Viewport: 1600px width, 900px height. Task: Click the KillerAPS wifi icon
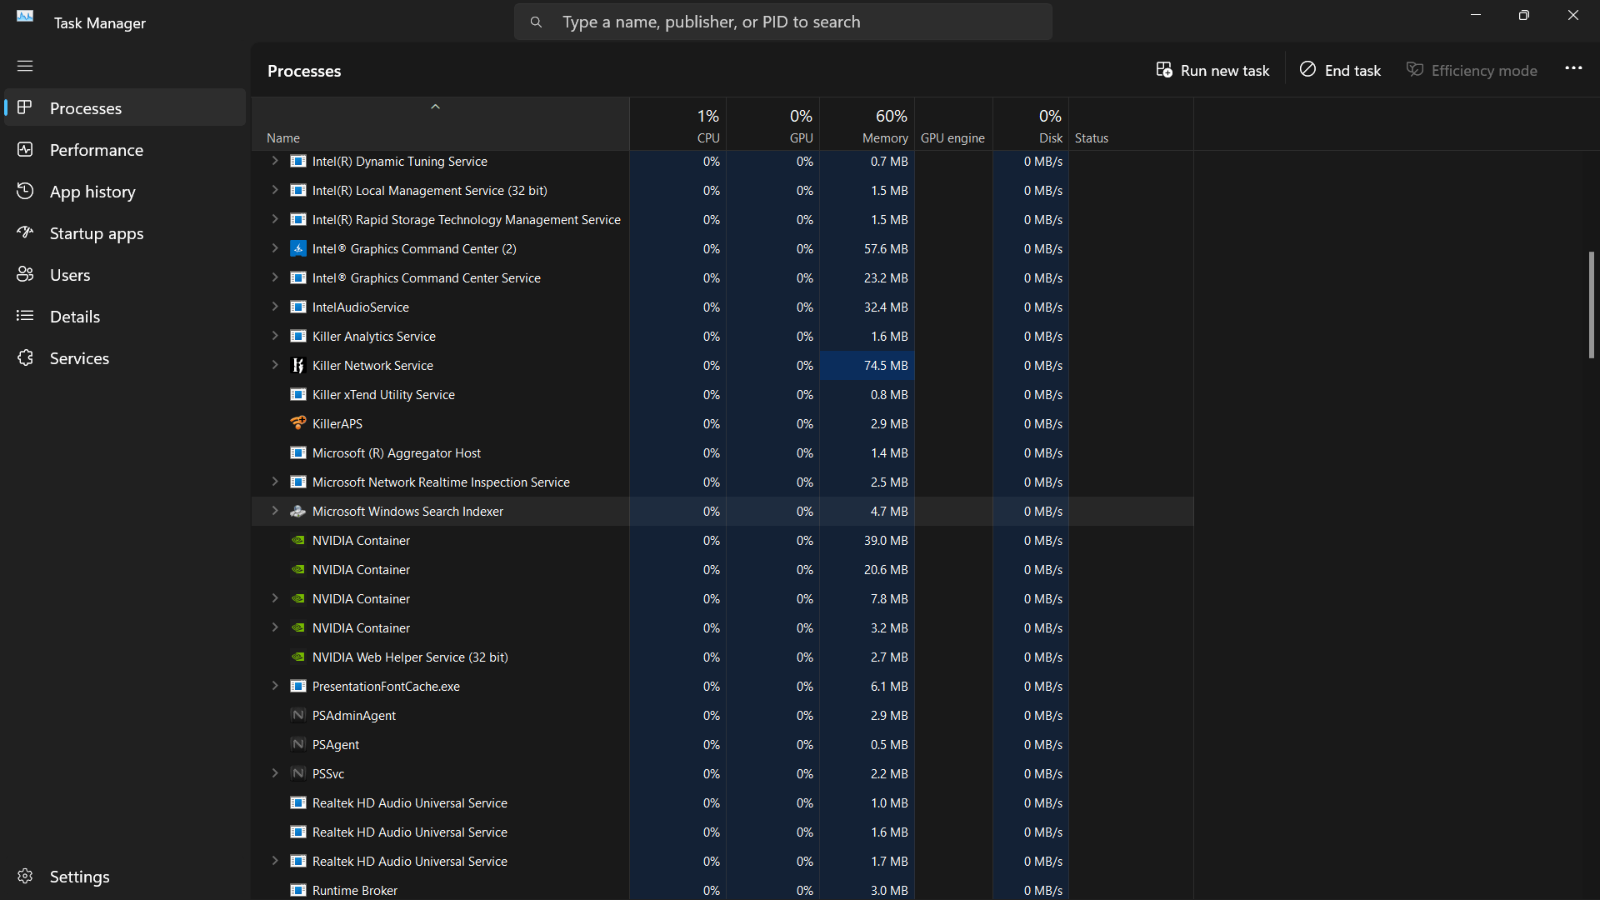coord(297,423)
